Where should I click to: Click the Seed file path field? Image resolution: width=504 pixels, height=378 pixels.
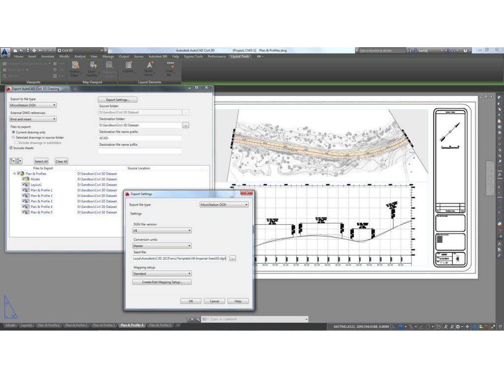[x=179, y=258]
